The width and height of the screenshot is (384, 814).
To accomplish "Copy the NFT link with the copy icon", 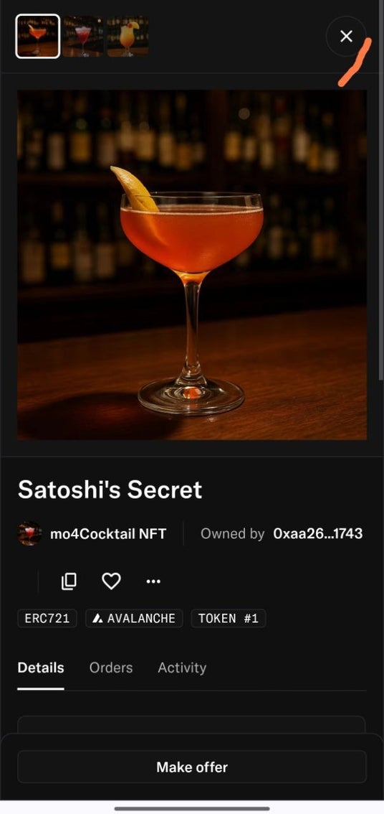I will (x=69, y=581).
